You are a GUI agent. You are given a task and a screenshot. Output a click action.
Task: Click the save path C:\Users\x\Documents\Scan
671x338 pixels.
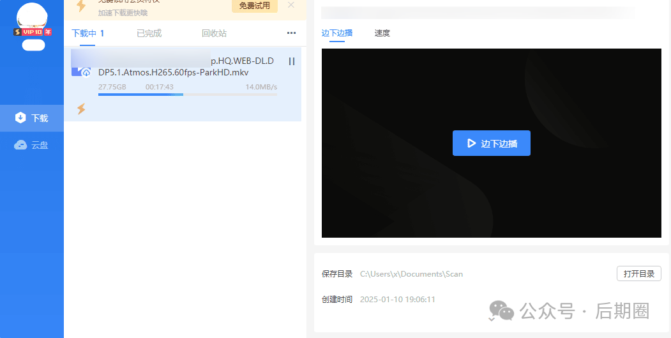411,273
